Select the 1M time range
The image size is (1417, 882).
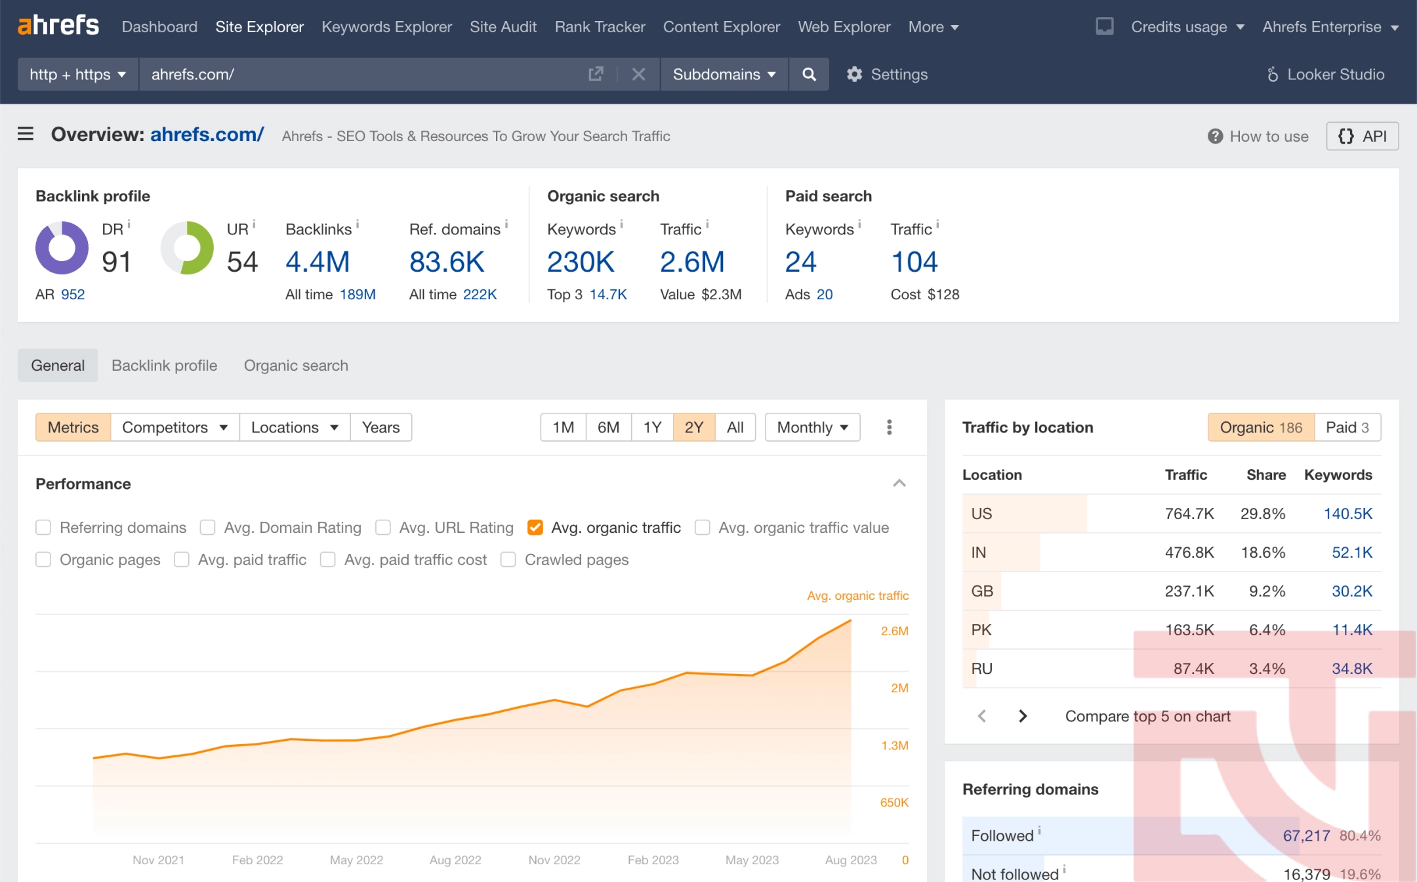563,427
